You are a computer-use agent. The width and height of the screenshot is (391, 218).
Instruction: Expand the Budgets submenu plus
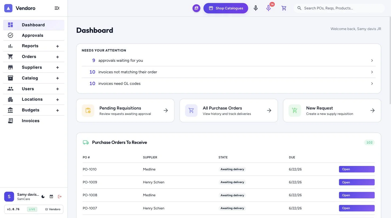[x=57, y=110]
